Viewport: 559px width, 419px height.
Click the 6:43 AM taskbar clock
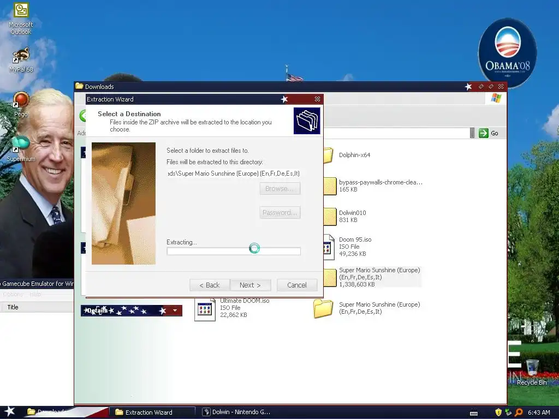tap(539, 412)
